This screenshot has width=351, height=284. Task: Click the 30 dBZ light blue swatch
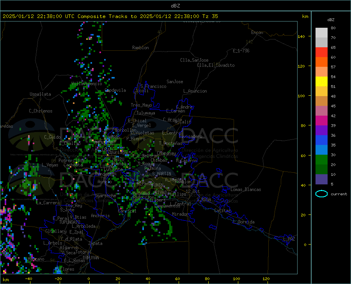(321, 150)
